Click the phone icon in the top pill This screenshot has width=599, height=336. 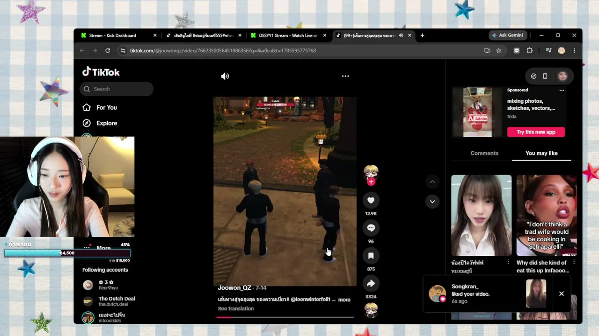click(x=545, y=76)
